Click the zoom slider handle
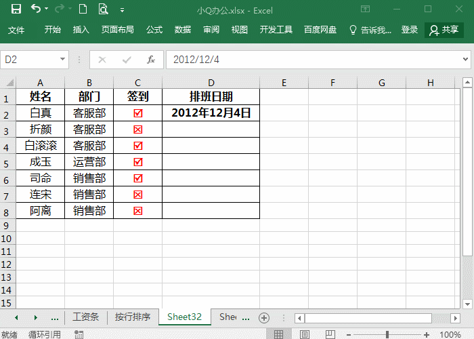This screenshot has width=474, height=339. (x=387, y=334)
